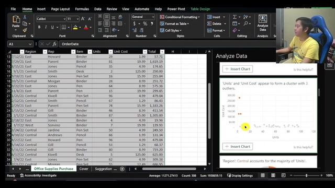This screenshot has width=335, height=188.
Task: Apply Comma Style
Action: (152, 23)
